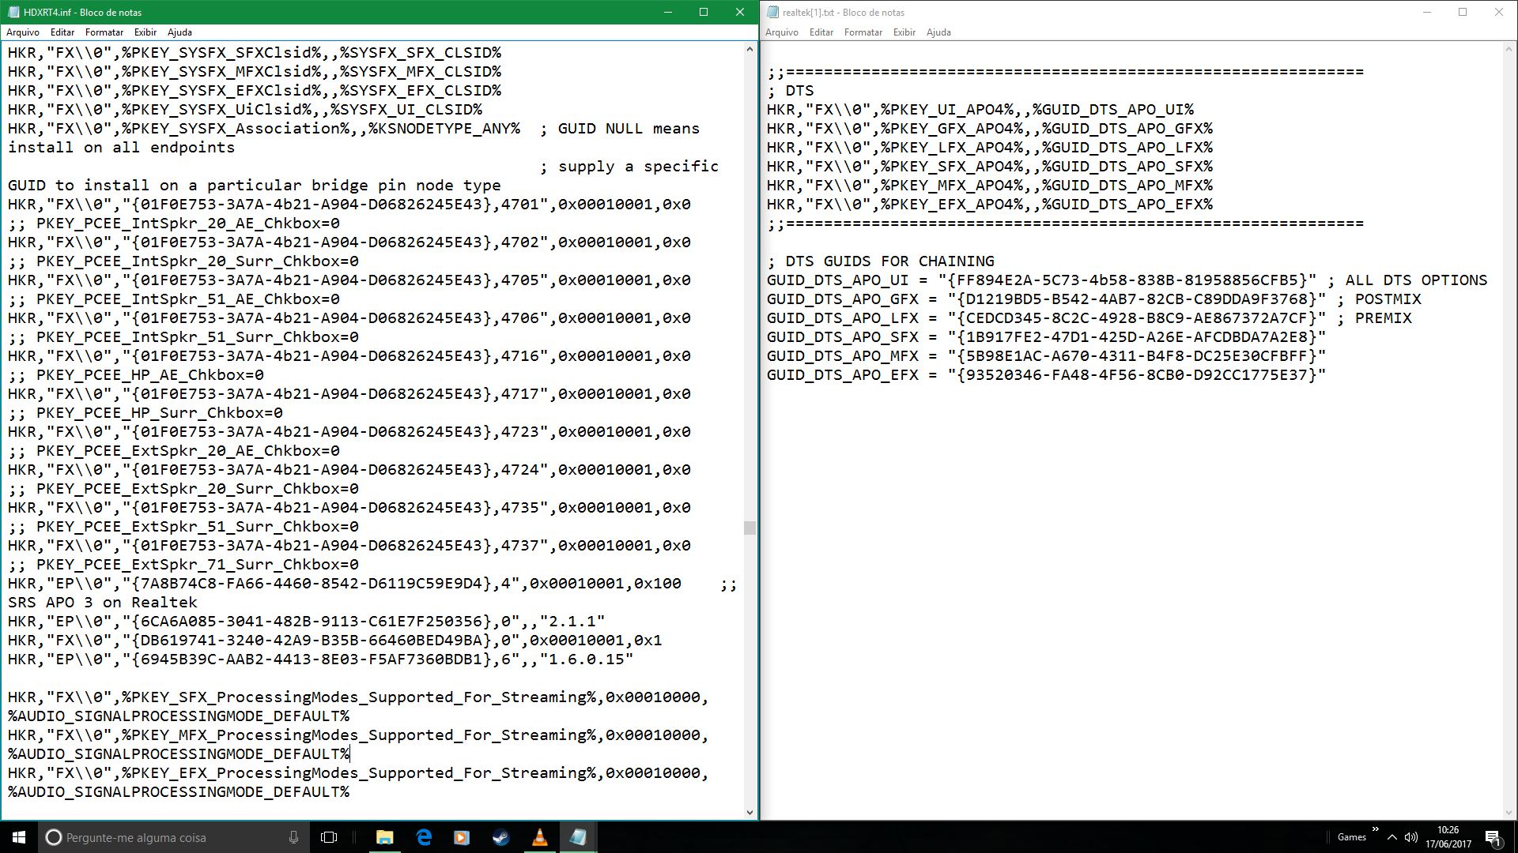Open Ajuda menu in HDXRT4.inf window
The image size is (1518, 853).
pyautogui.click(x=179, y=32)
